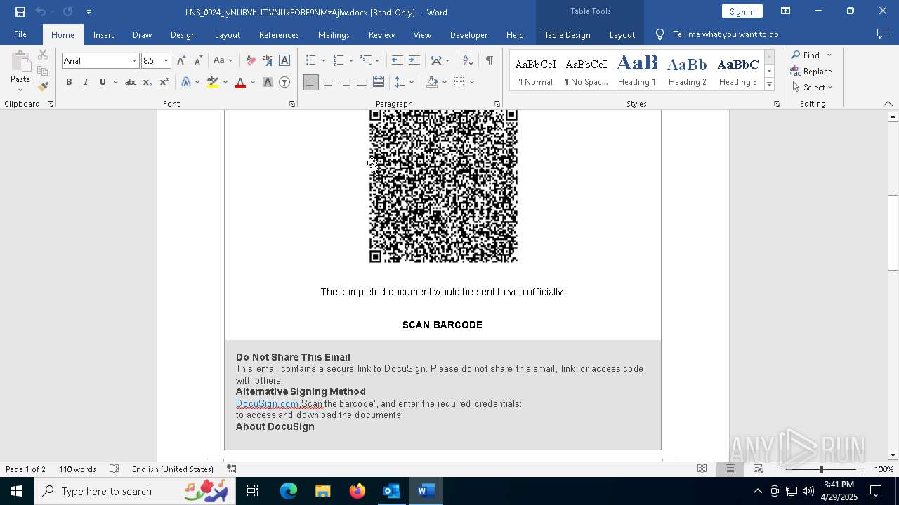
Task: Apply the yellow text highlight color
Action: pos(213,82)
